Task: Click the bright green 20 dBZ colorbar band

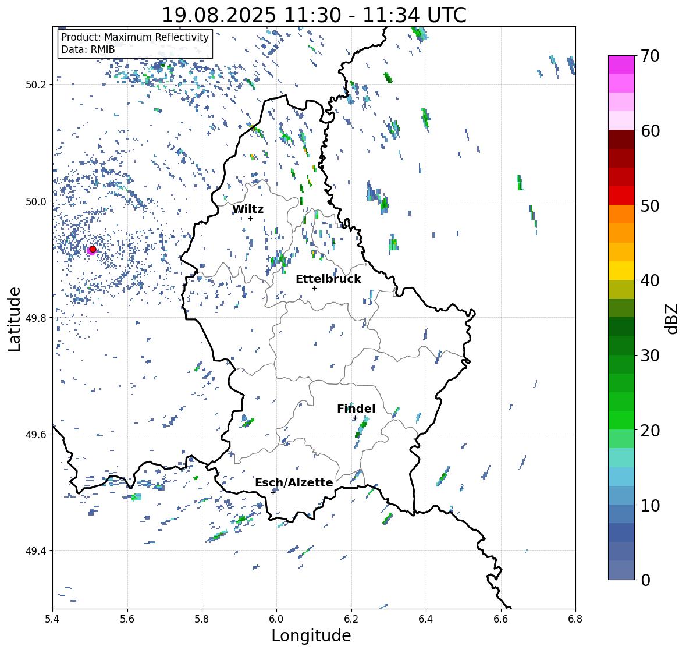Action: [x=621, y=420]
